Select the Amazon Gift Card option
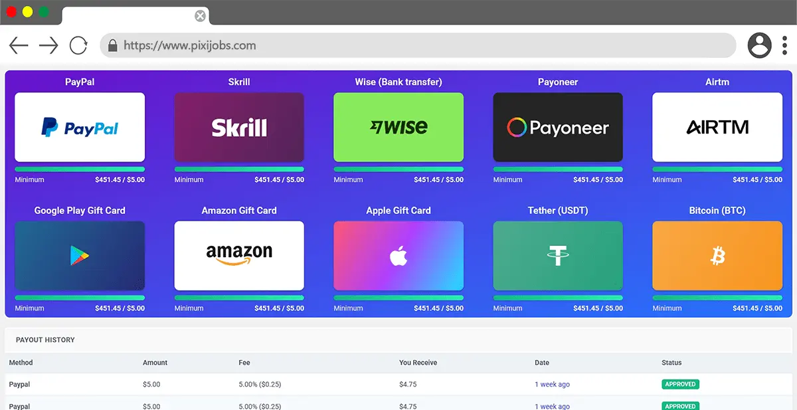Viewport: 797px width, 410px height. 239,256
